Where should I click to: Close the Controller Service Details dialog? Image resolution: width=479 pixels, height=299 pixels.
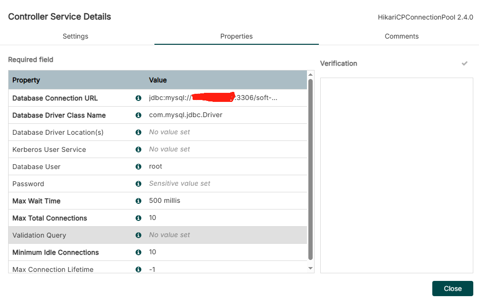[x=452, y=289]
